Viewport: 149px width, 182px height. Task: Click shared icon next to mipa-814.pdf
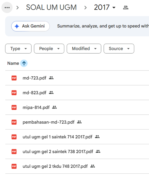coord(54,107)
